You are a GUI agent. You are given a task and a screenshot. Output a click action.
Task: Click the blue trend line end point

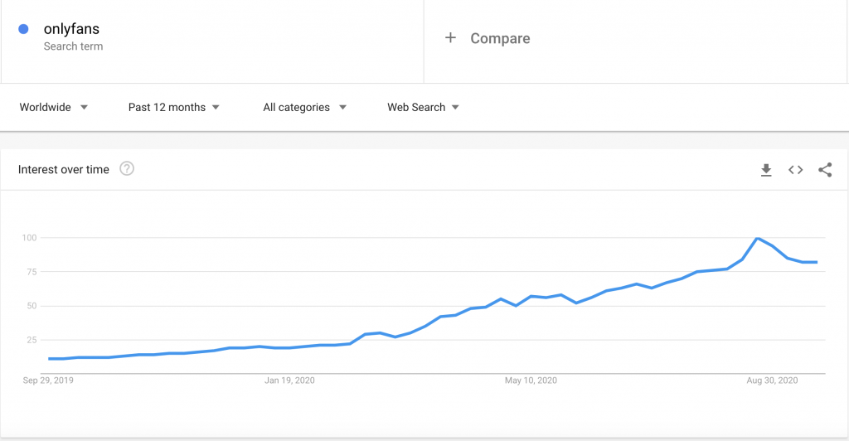click(817, 263)
